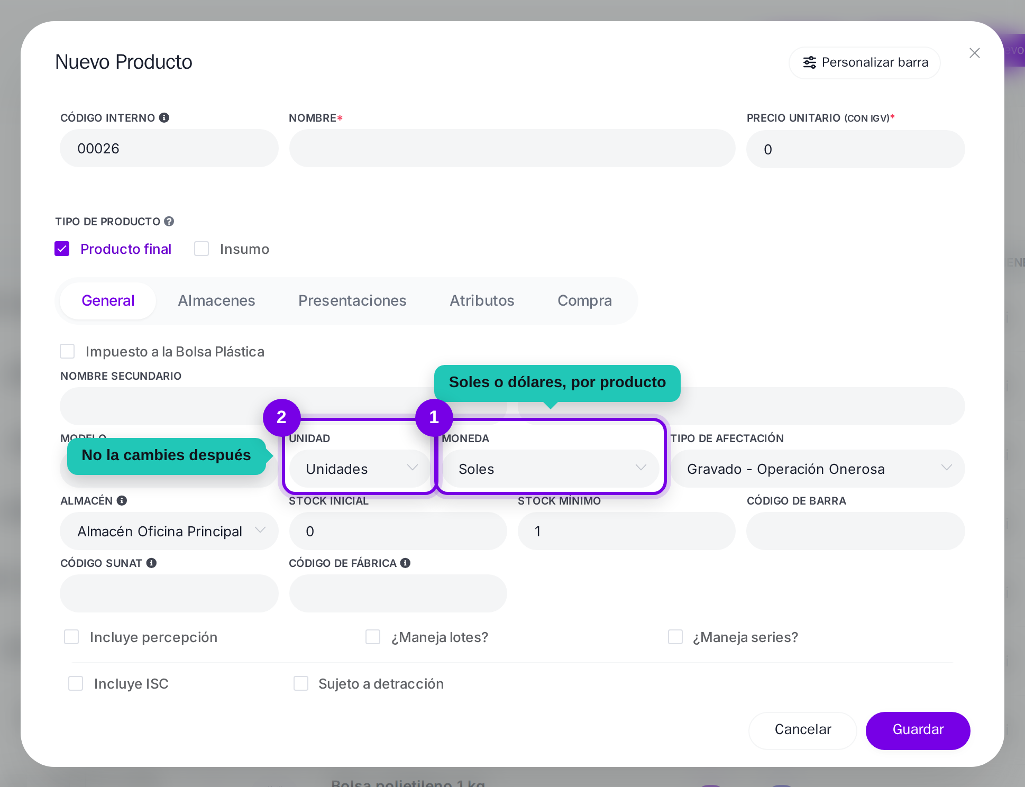Image resolution: width=1025 pixels, height=787 pixels.
Task: Click the Código Interno field with 00026
Action: coord(169,148)
